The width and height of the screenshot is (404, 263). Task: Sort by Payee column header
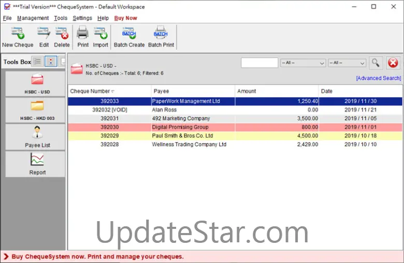(193, 91)
